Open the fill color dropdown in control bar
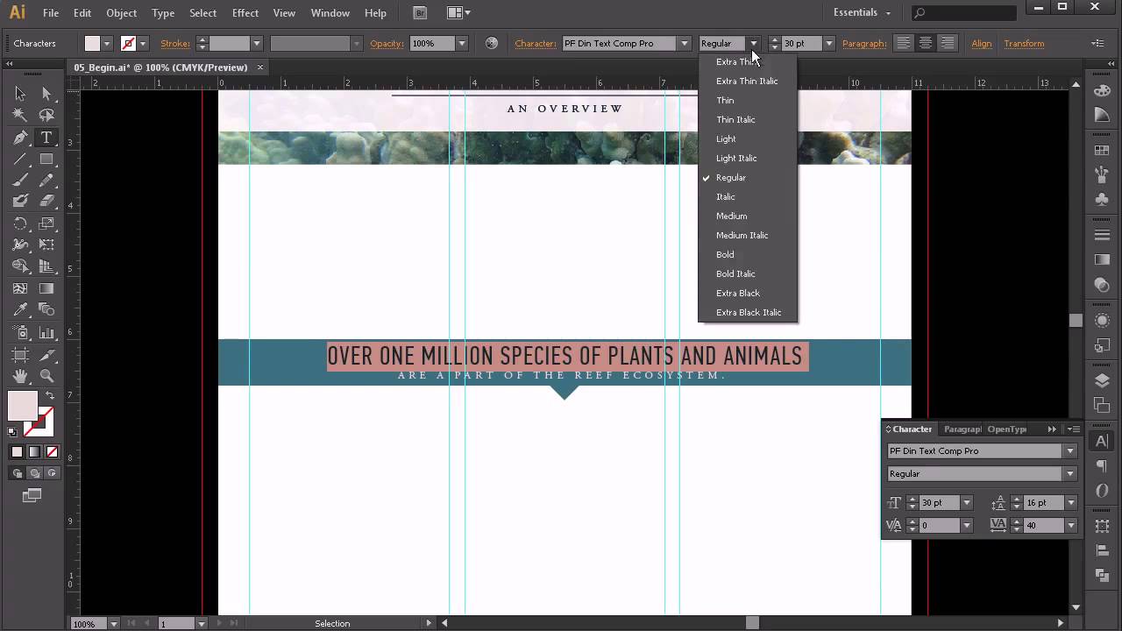The height and width of the screenshot is (631, 1122). [x=107, y=43]
